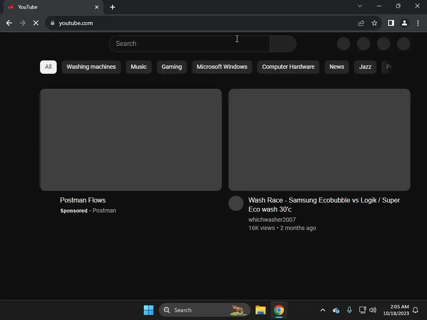Click the Postman Flows title

click(x=83, y=200)
